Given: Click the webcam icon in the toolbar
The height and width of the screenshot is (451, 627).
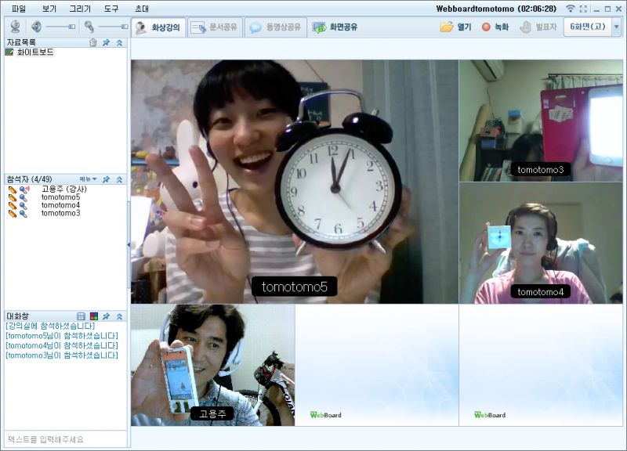Looking at the screenshot, I should coord(16,27).
